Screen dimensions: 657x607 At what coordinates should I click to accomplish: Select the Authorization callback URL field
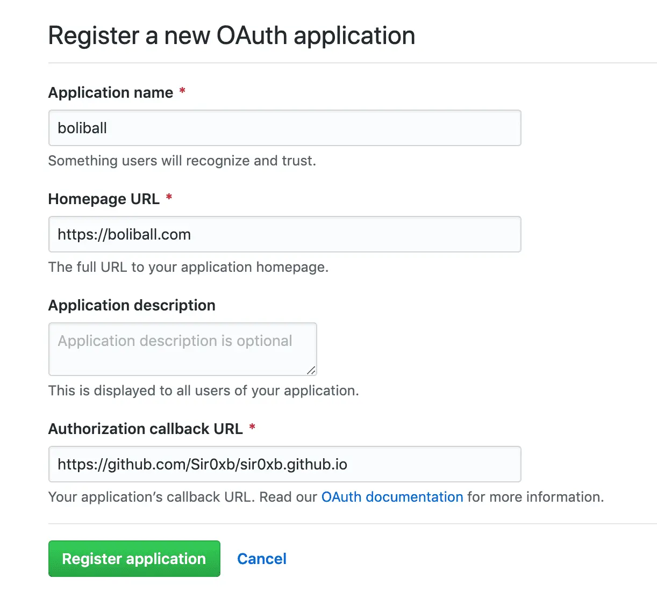[x=284, y=464]
